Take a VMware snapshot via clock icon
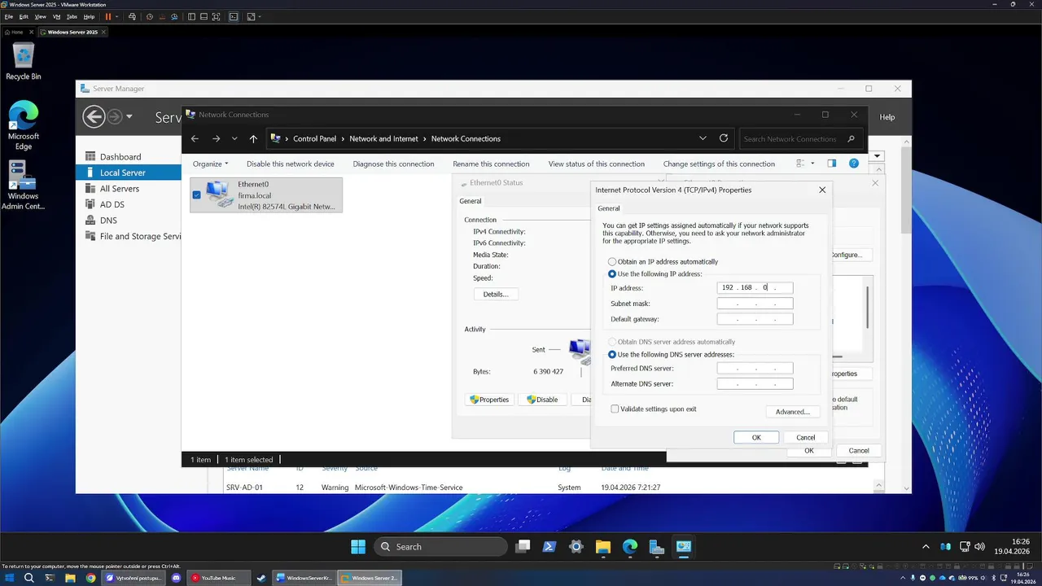 (x=149, y=16)
